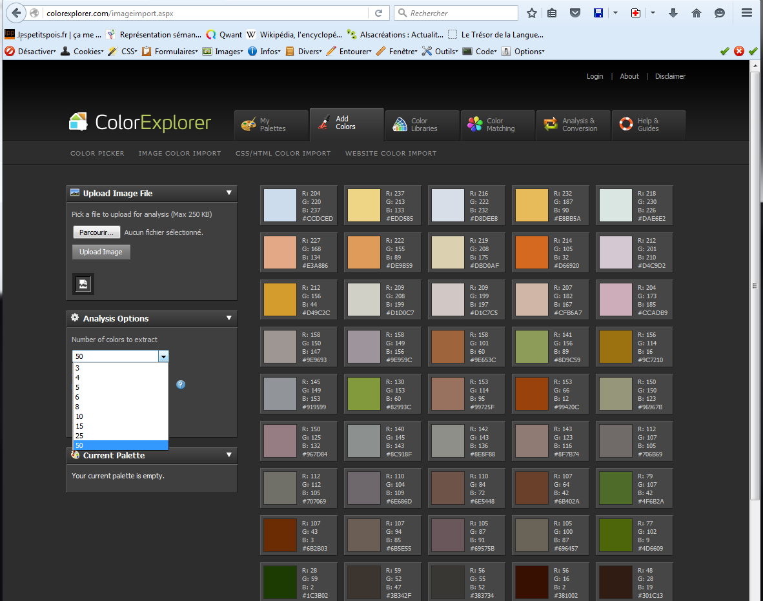The image size is (763, 601).
Task: Collapse the Analysis Options panel
Action: pyautogui.click(x=229, y=318)
